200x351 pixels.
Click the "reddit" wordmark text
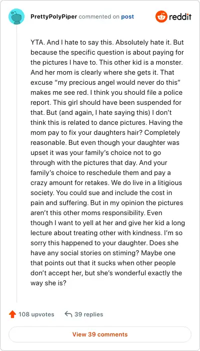180,17
